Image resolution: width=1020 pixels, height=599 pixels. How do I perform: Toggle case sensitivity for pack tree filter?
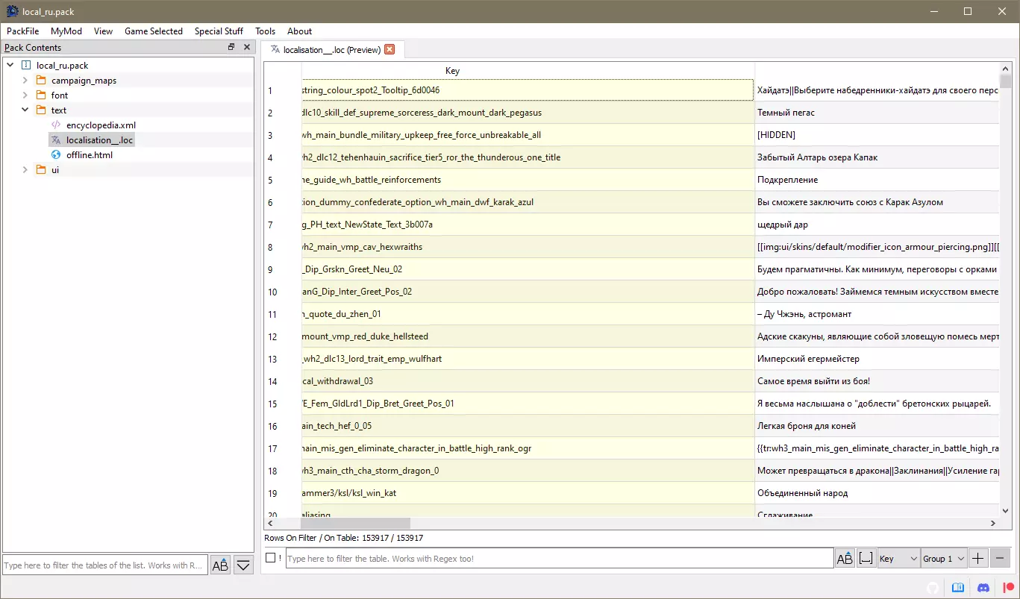[x=220, y=565]
